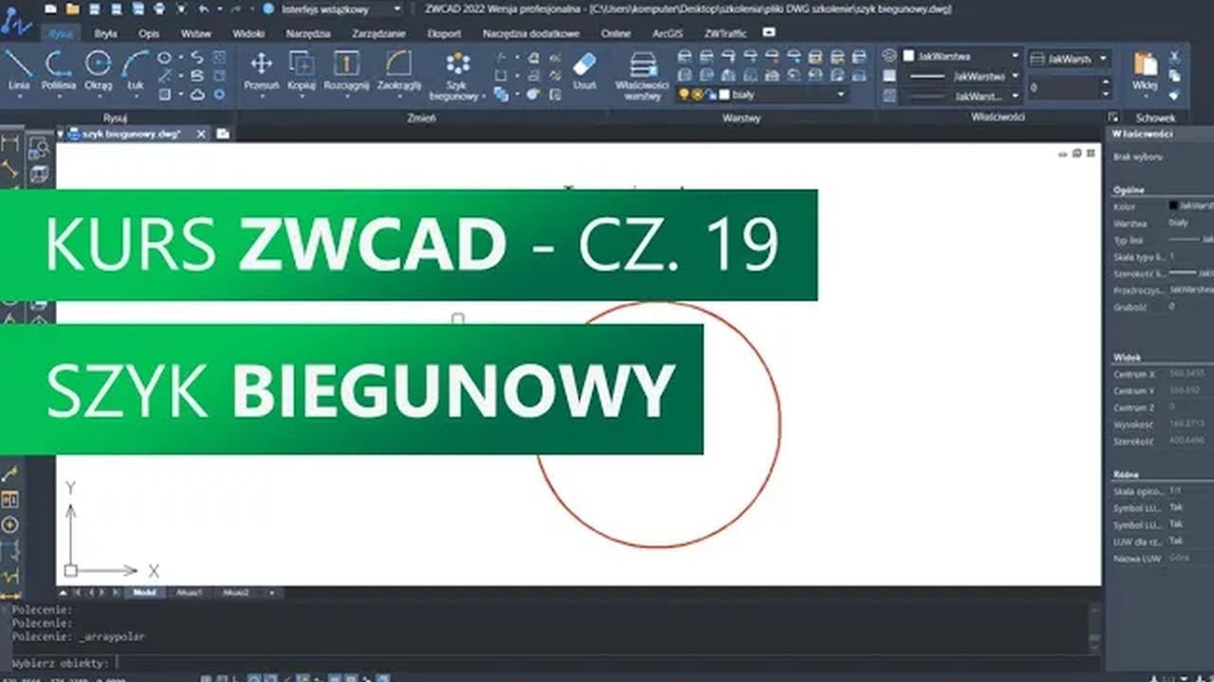Activate the Przesuń move tool

click(x=261, y=70)
